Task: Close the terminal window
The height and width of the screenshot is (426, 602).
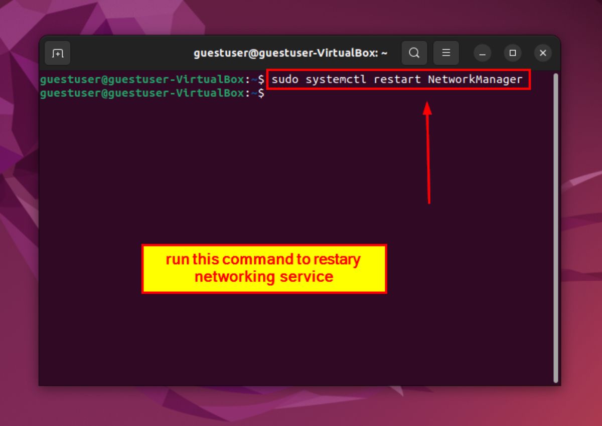Action: (x=542, y=53)
